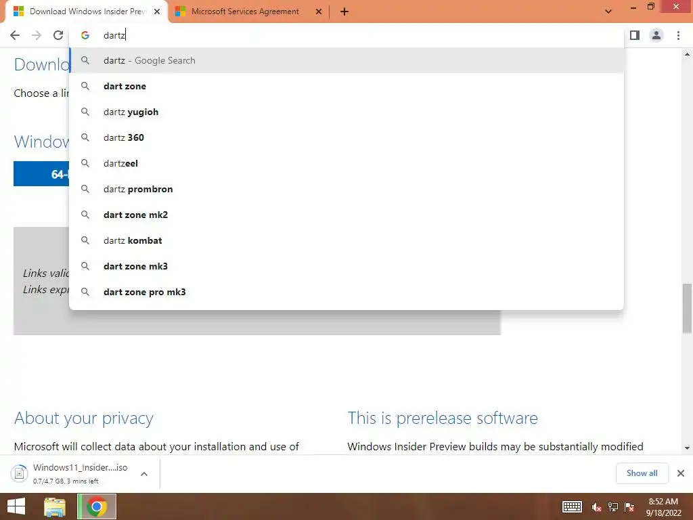Viewport: 693px width, 520px height.
Task: Reload the current page
Action: point(58,35)
